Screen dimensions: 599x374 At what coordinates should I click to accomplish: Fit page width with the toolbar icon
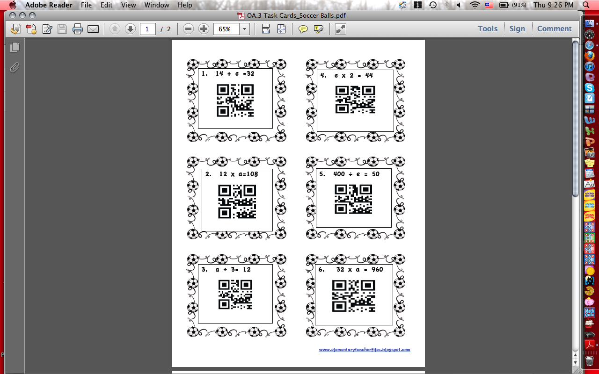point(265,29)
